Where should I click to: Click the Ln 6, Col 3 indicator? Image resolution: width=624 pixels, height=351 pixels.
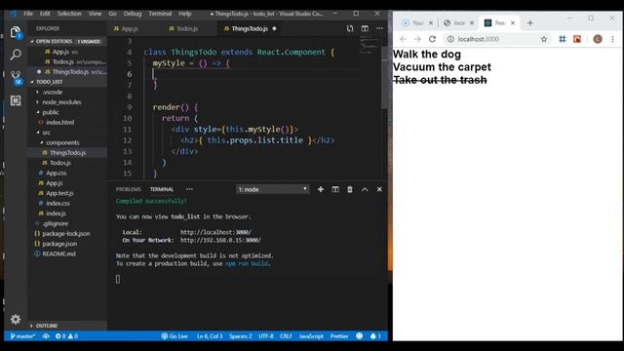tap(210, 336)
